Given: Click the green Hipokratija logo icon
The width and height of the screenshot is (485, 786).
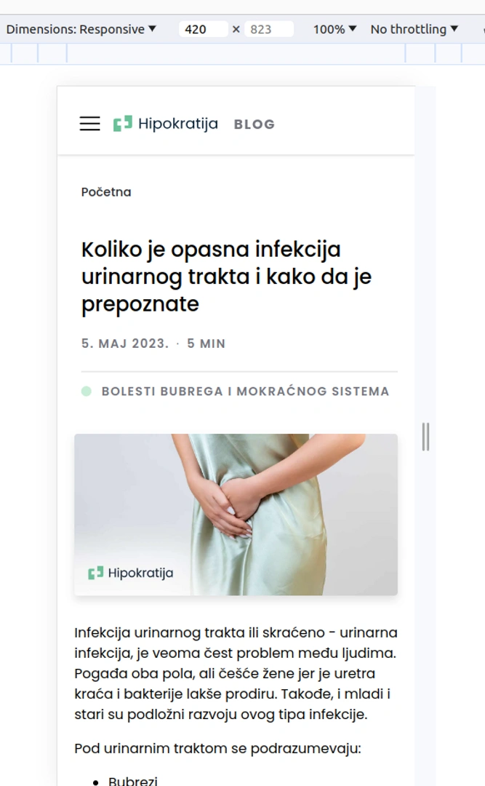Looking at the screenshot, I should pos(123,123).
